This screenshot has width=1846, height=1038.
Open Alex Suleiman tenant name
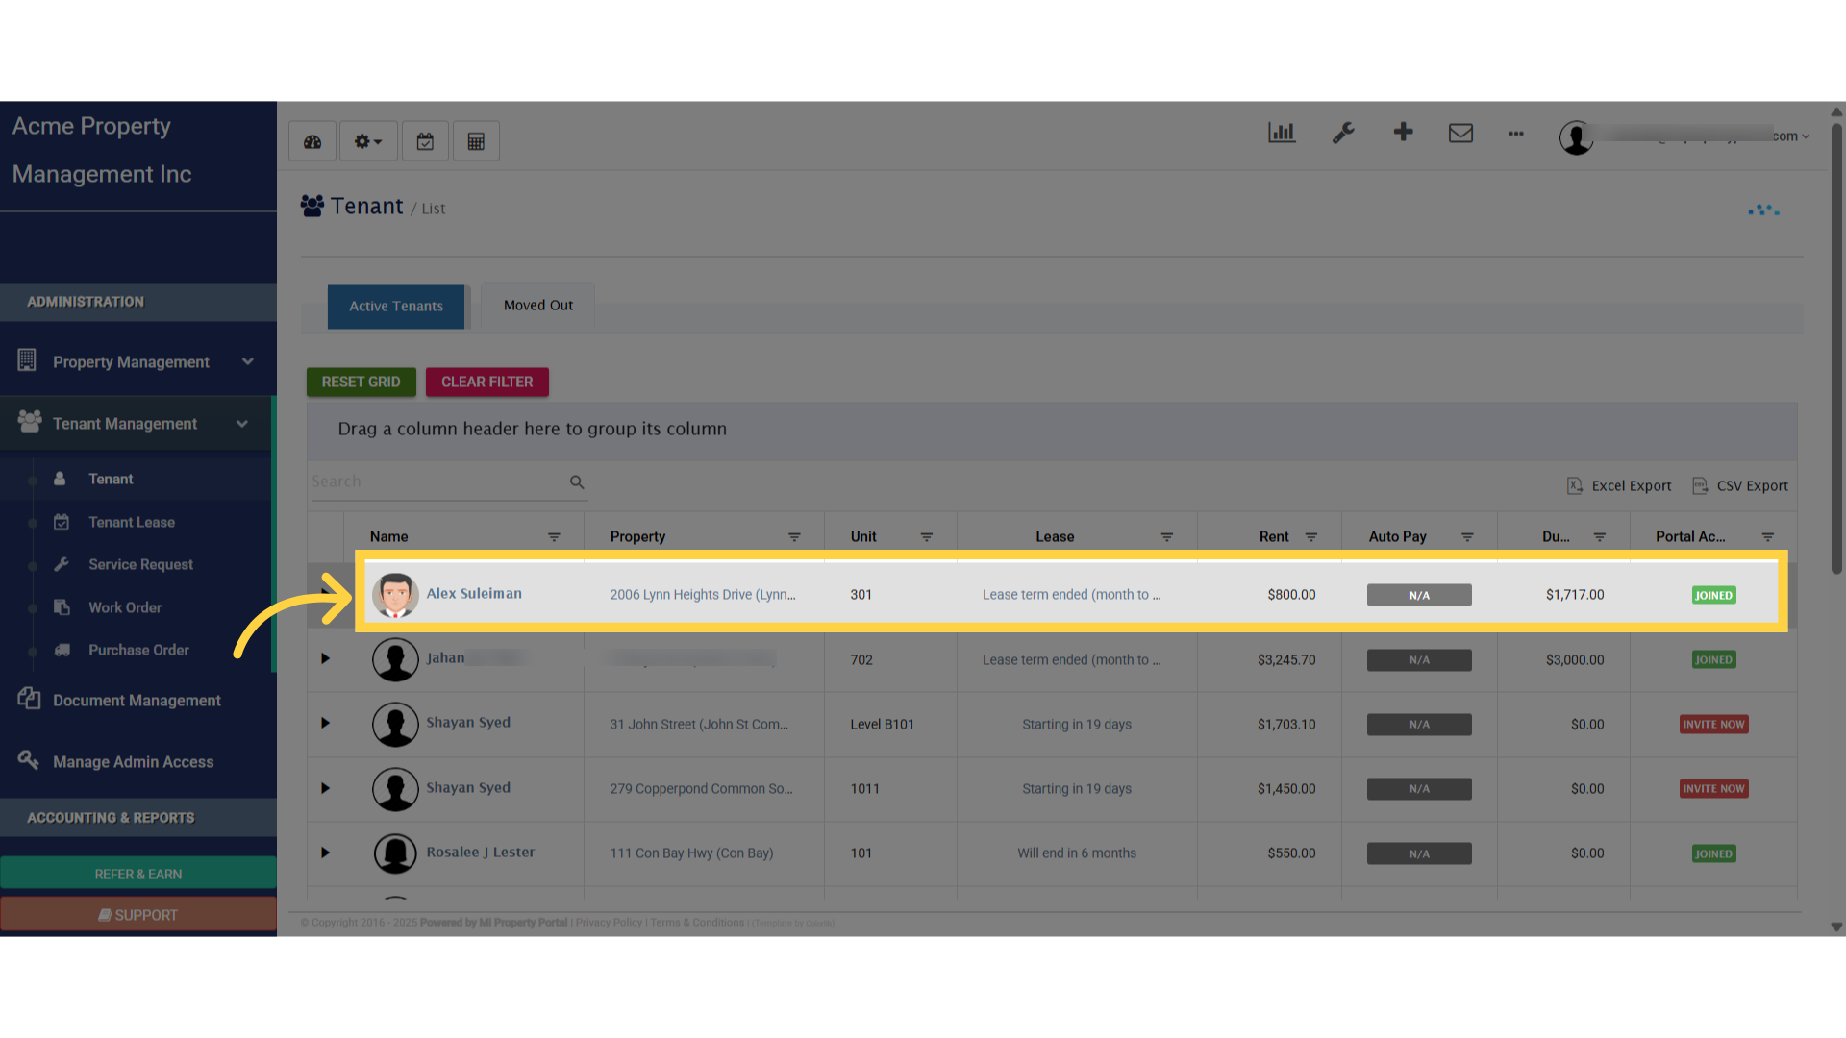click(x=474, y=594)
